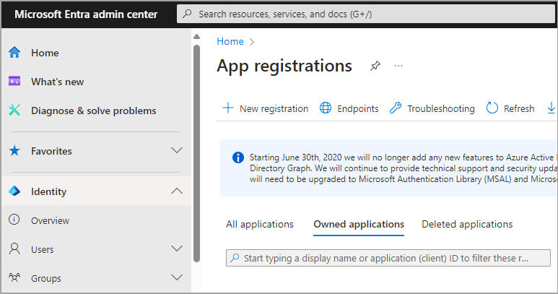Click the Home breadcrumb link
Viewport: 558px width, 294px height.
[230, 42]
